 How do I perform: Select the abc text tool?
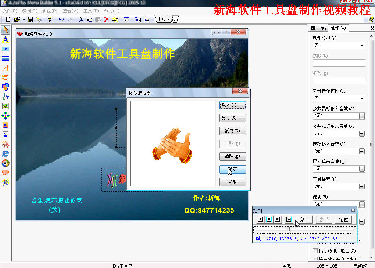(x=6, y=97)
